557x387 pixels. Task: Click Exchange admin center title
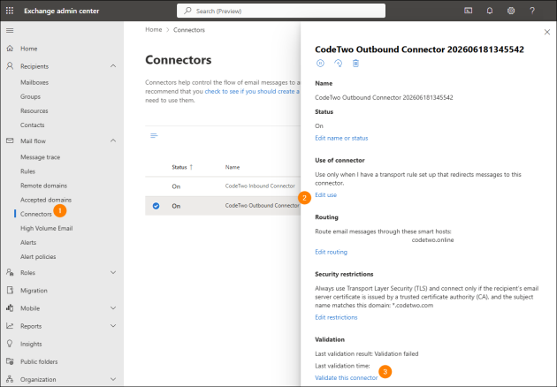point(62,11)
